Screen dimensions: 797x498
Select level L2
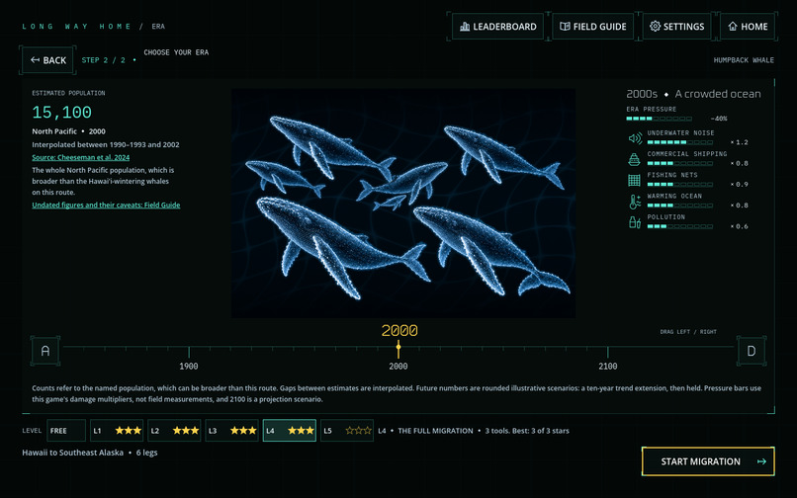coord(174,431)
